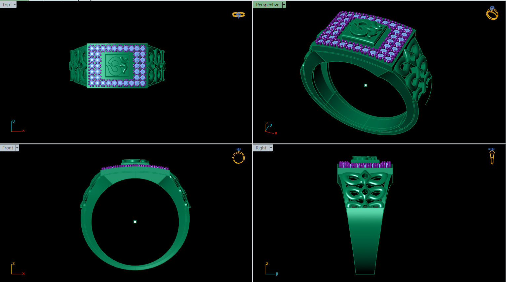
Task: Click the ring front-view icon in Front viewport
Action: (x=239, y=156)
